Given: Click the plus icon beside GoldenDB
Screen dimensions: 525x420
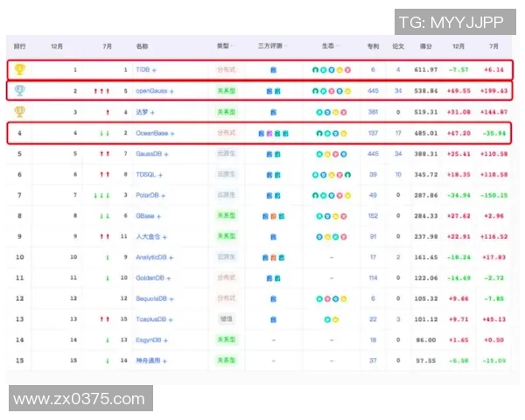Looking at the screenshot, I should (x=170, y=278).
